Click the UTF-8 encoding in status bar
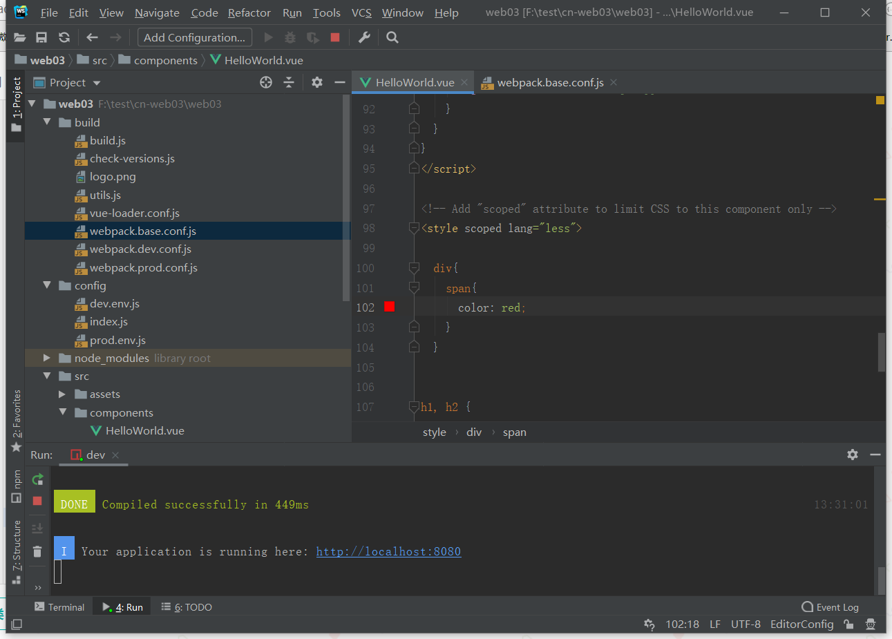This screenshot has width=892, height=639. (746, 624)
